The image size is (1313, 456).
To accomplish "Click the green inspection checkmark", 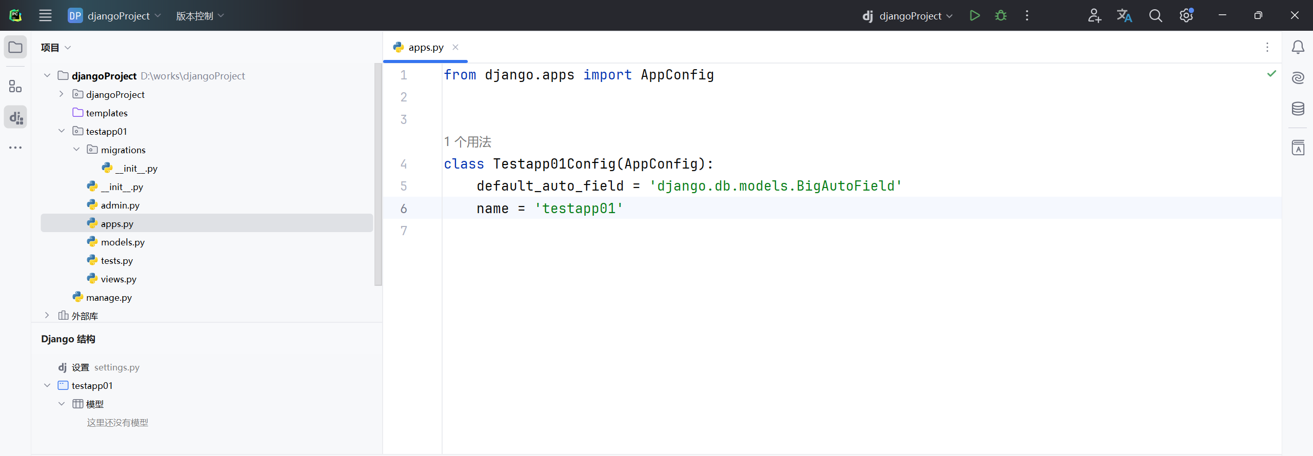I will [1271, 74].
